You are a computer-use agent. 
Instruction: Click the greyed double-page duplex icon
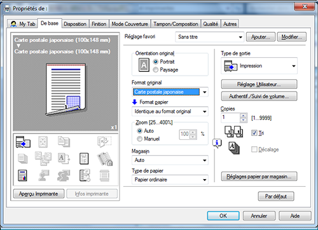(64, 142)
